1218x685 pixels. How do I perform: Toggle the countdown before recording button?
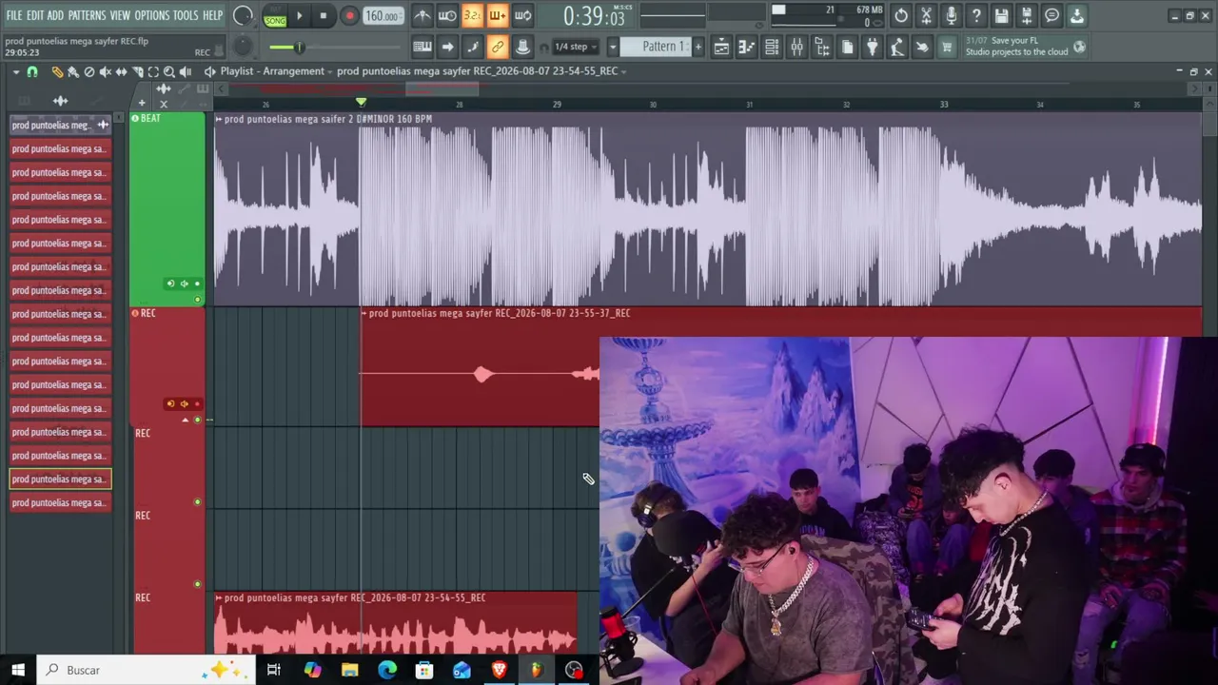point(472,15)
